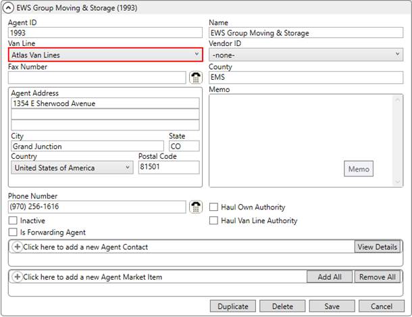Image resolution: width=412 pixels, height=317 pixels.
Task: Open the Van Line dropdown
Action: coord(105,55)
